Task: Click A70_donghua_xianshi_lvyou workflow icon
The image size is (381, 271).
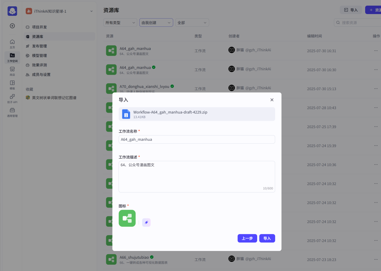Action: [x=111, y=88]
